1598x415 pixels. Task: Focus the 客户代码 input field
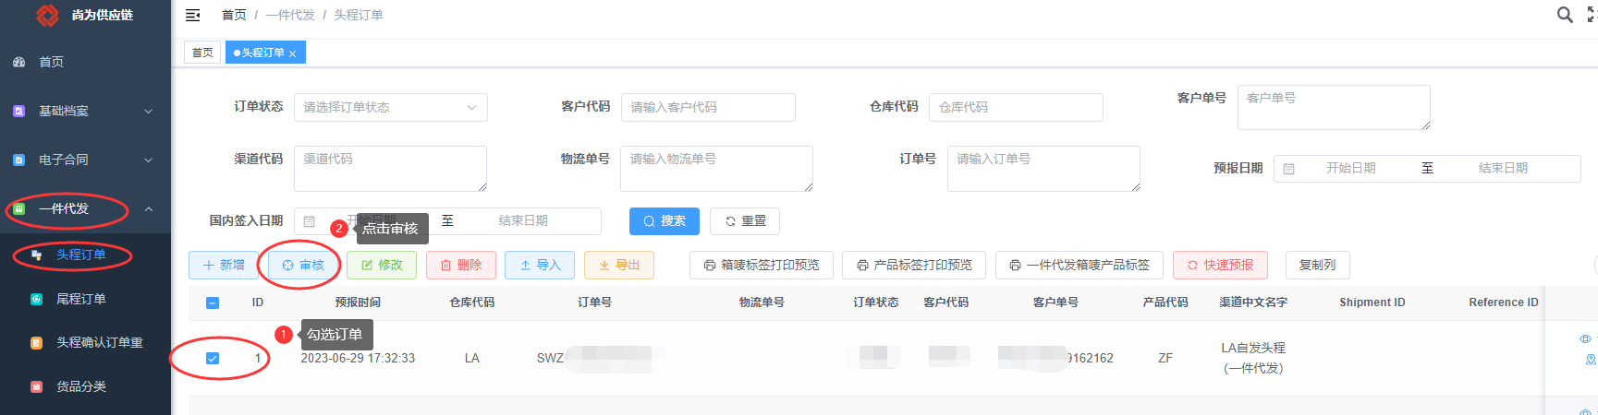click(x=708, y=107)
